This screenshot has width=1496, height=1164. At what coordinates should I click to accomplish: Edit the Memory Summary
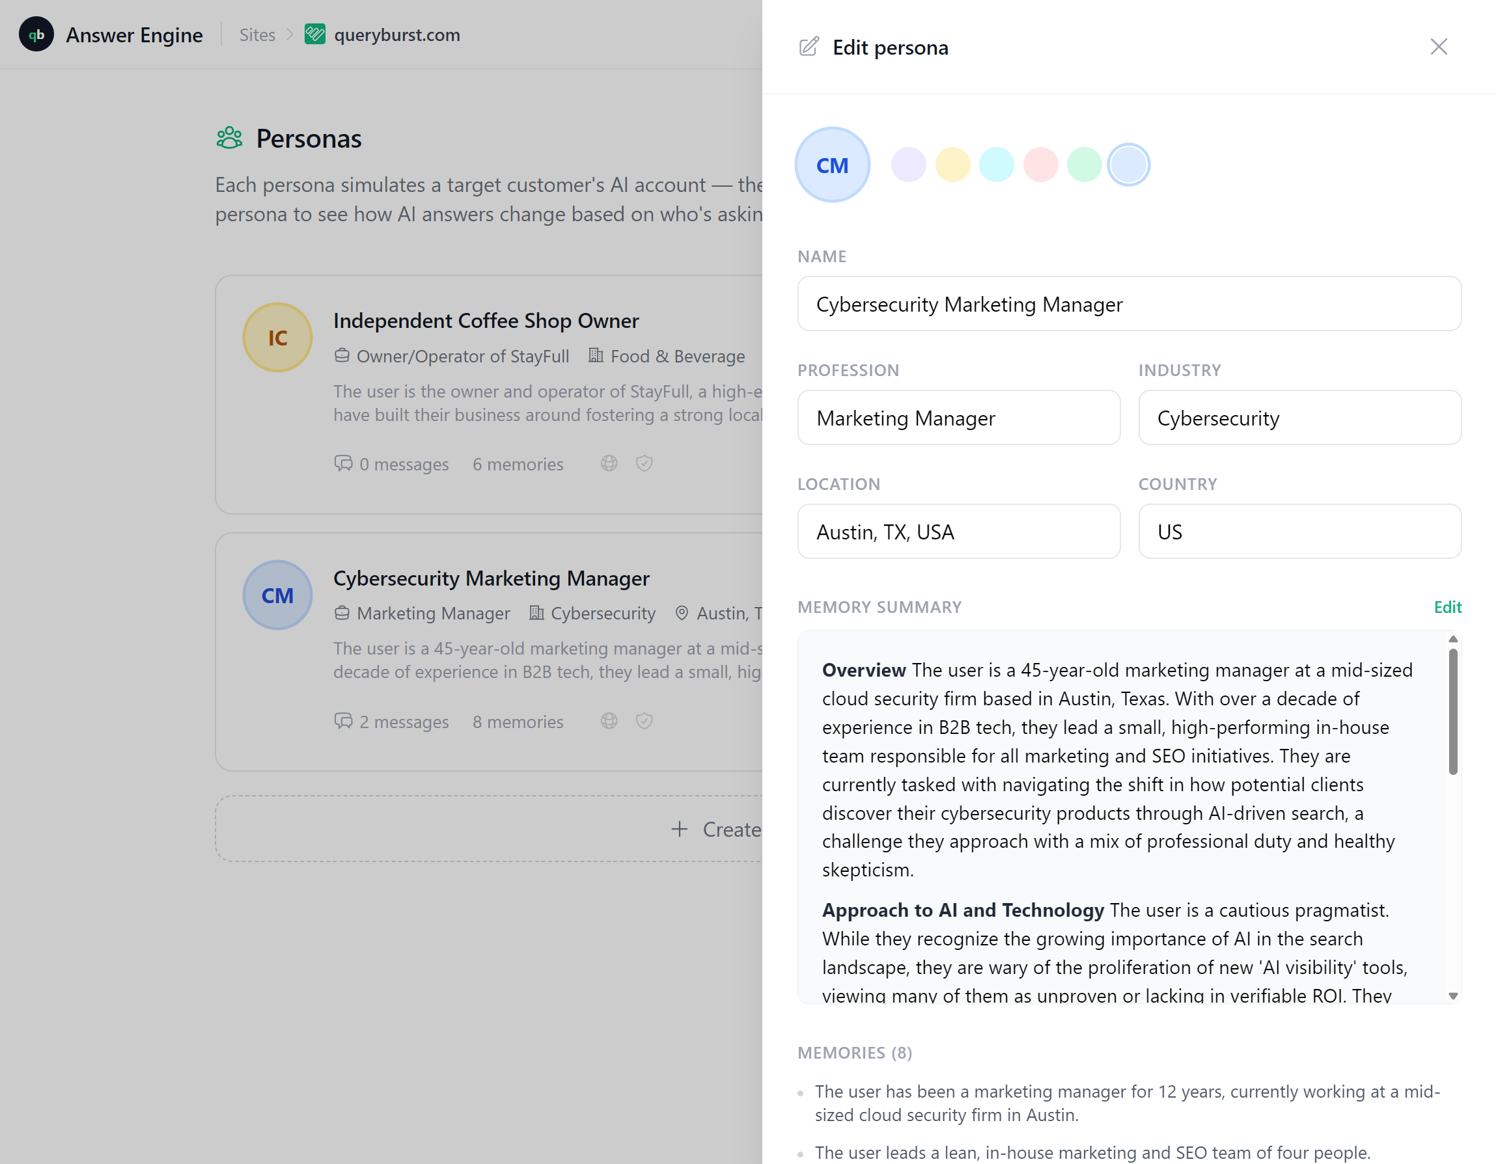click(x=1447, y=607)
